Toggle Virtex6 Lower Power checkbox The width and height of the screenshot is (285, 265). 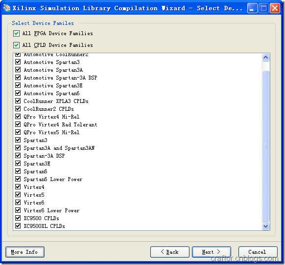click(18, 210)
